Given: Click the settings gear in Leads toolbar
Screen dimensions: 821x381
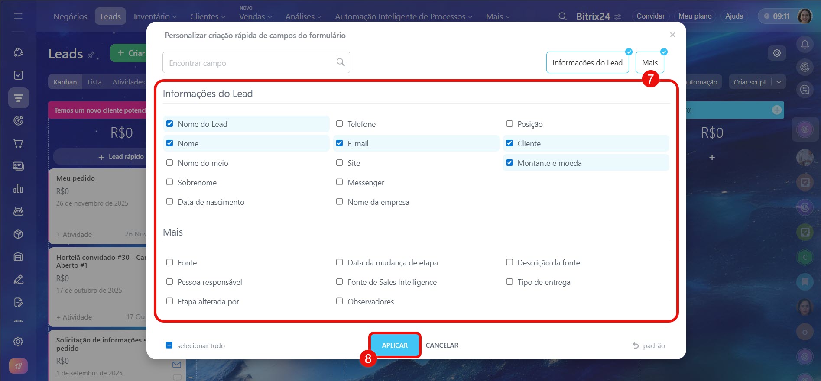Looking at the screenshot, I should coord(777,53).
